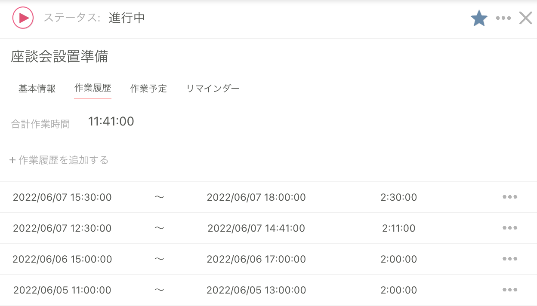The width and height of the screenshot is (537, 306).
Task: Click end time 2022/06/07 14:41:00
Action: pos(256,229)
